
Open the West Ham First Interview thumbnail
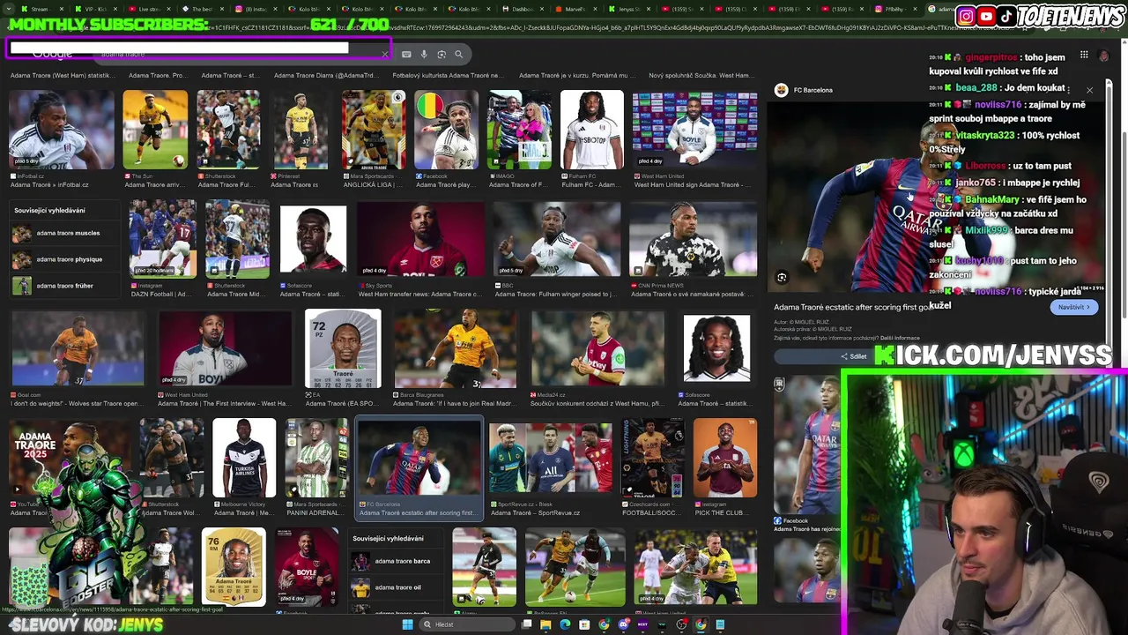225,348
